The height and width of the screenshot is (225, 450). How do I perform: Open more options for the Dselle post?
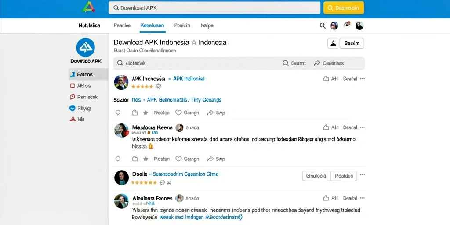point(363,175)
